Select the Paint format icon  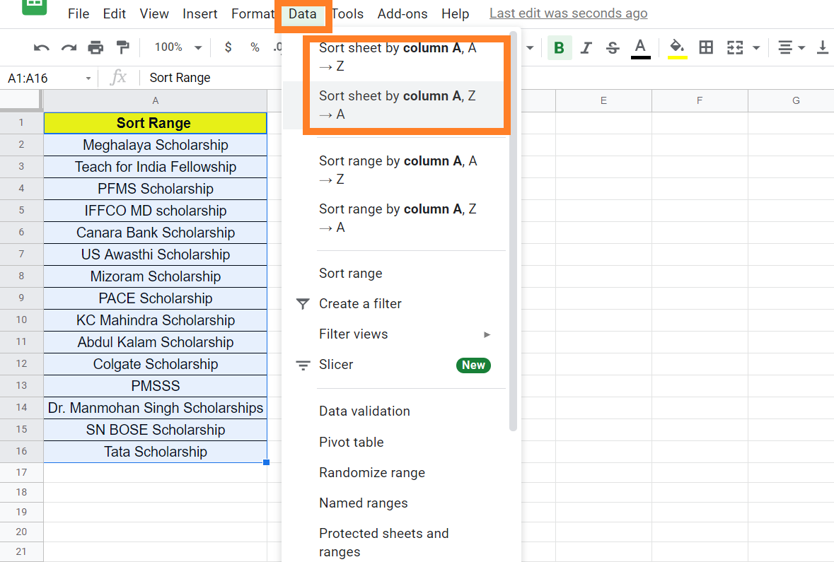[123, 48]
